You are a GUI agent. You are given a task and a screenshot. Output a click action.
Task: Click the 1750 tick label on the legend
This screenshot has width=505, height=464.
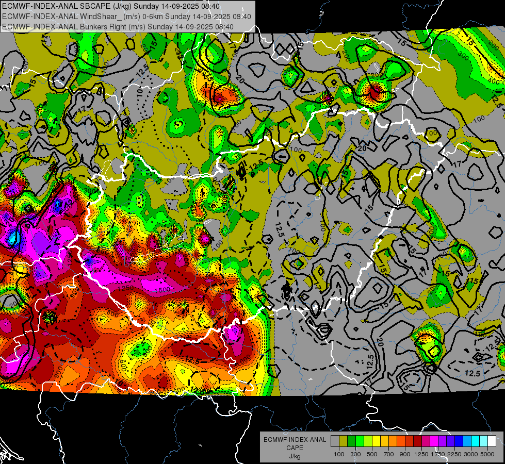point(438,454)
